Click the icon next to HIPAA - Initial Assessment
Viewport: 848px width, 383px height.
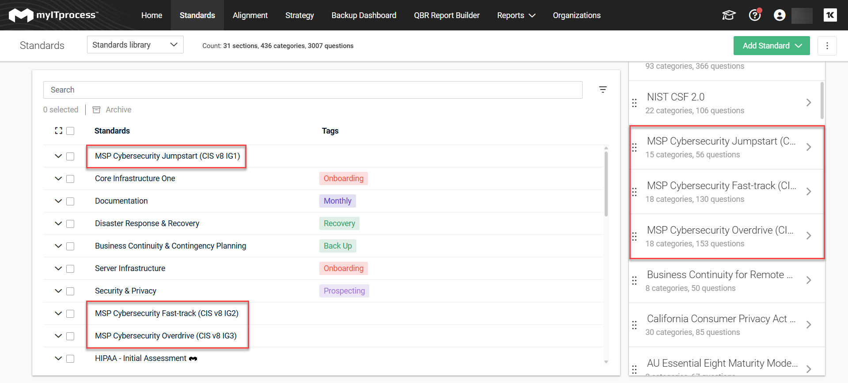click(193, 359)
